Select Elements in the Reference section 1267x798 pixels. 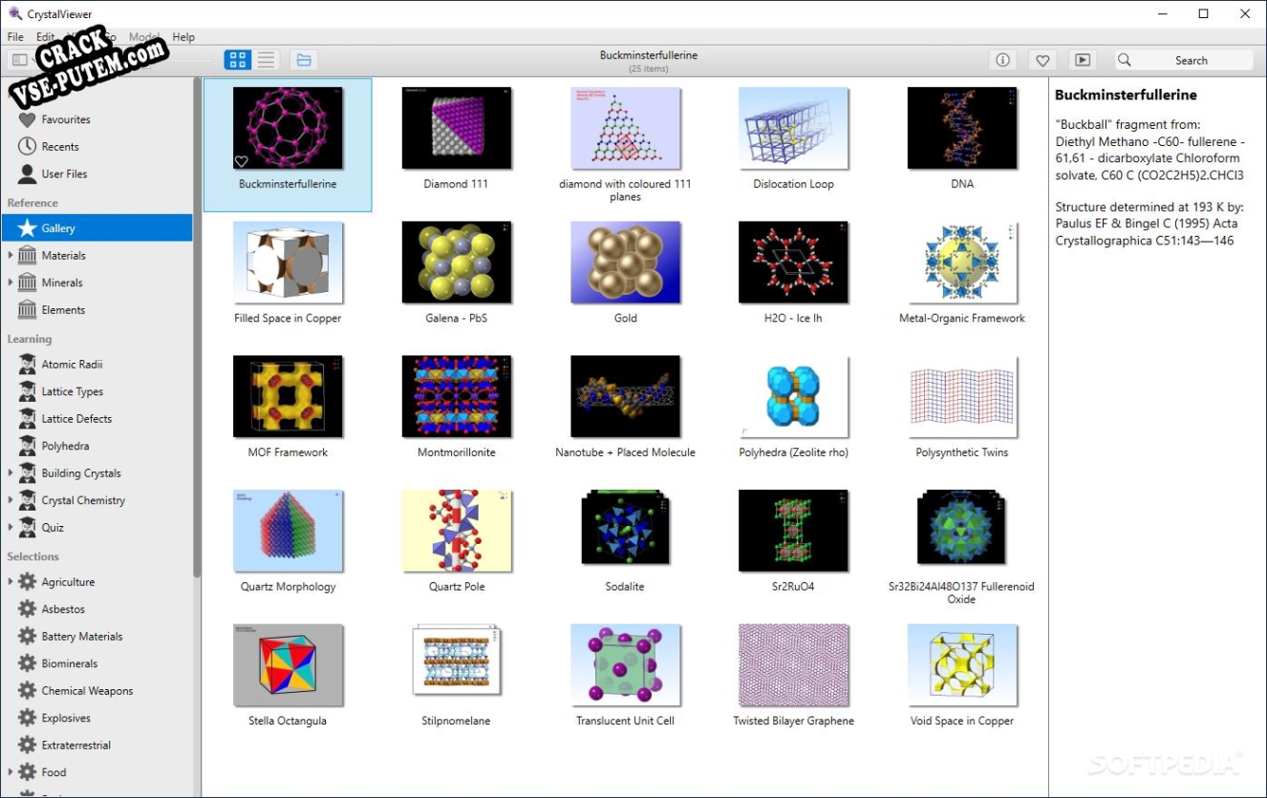[x=63, y=310]
